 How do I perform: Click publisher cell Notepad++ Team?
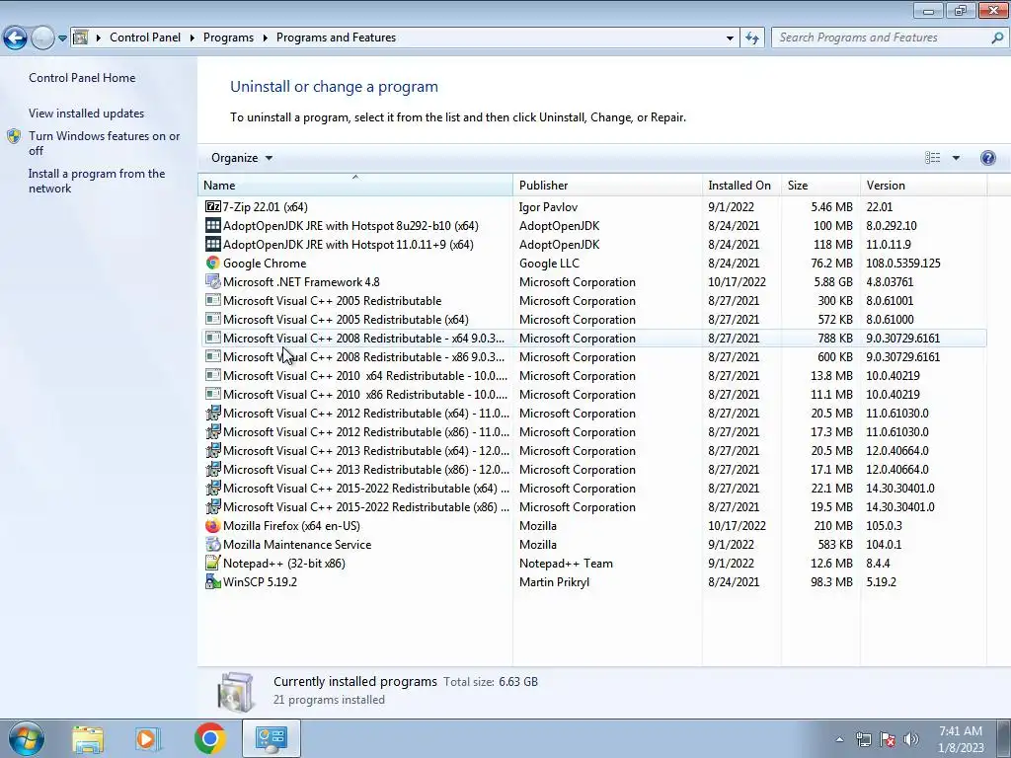pos(566,564)
